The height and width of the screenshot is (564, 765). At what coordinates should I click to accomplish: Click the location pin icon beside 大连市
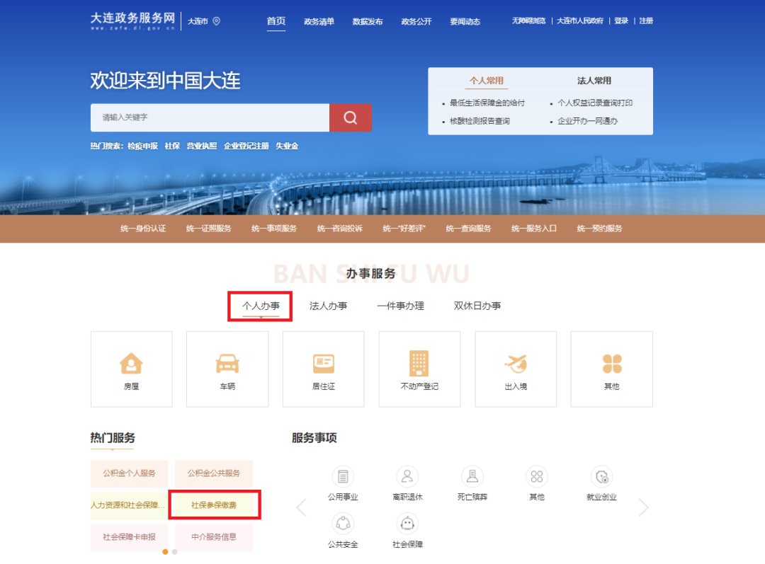point(217,21)
